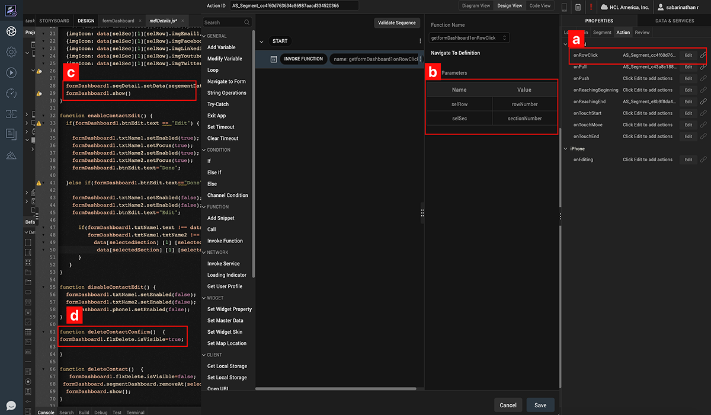Screen dimensions: 711x415
Task: Click the link icon beside onRowClick
Action: 703,55
